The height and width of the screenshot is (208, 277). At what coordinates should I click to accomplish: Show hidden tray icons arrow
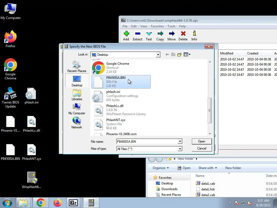click(x=230, y=203)
